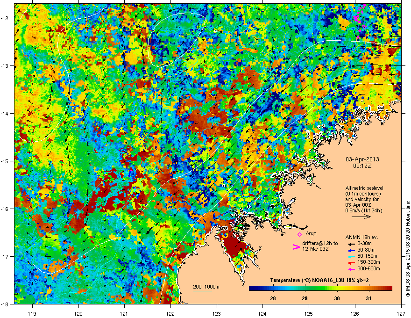Click the 'ANMN 12h av.' heading
411x318 pixels.
click(361, 237)
